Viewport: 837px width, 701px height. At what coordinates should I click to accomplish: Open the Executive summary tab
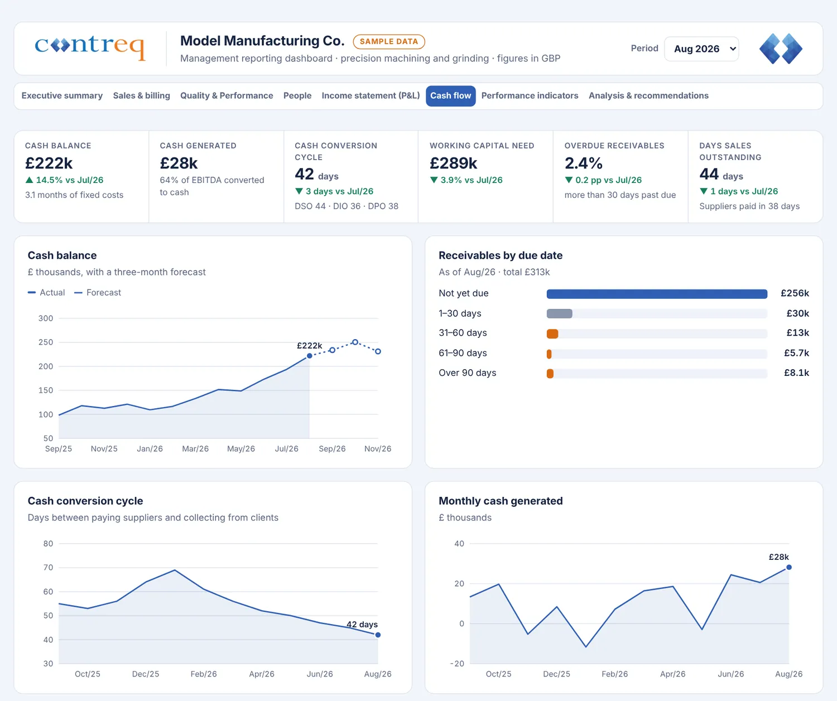point(62,96)
